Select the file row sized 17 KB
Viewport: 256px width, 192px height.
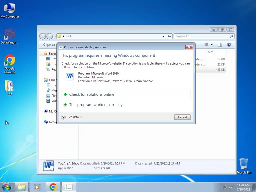click(x=210, y=59)
